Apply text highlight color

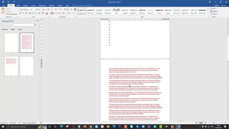click(43, 13)
